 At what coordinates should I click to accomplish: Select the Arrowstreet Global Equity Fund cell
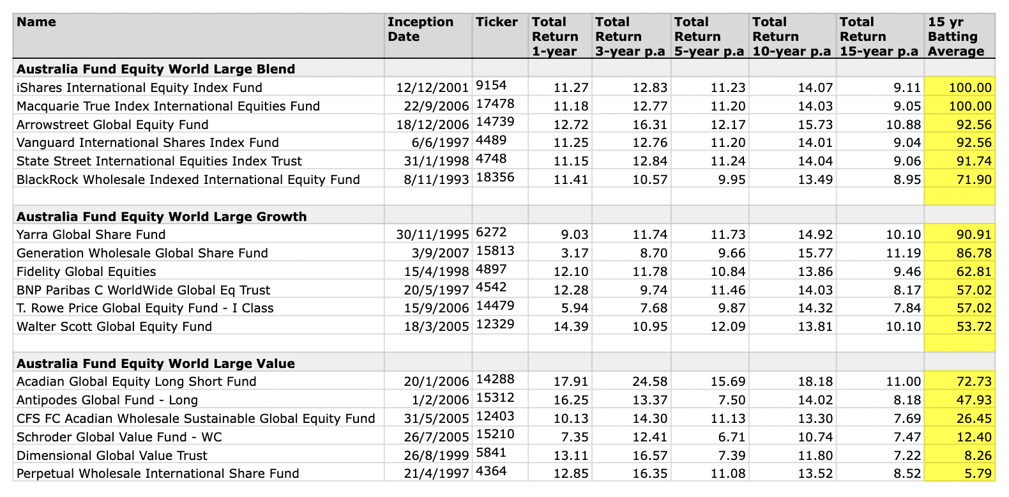[112, 125]
